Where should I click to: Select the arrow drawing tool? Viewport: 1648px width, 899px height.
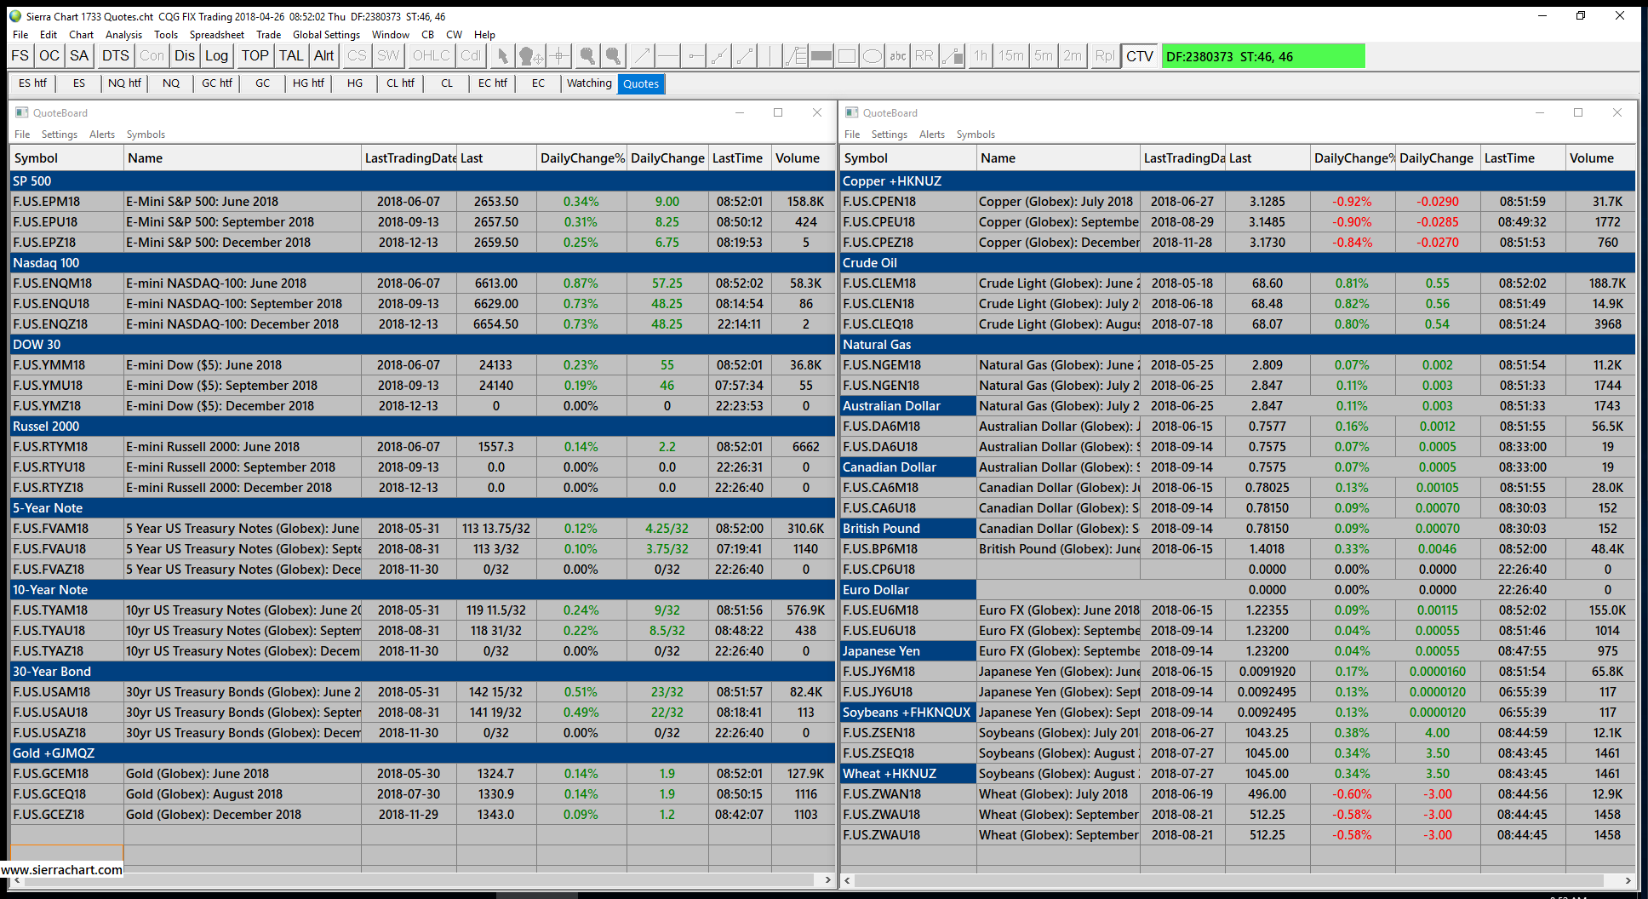click(642, 56)
